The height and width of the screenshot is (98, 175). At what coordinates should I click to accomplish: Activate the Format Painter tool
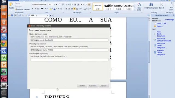(x=22, y=10)
